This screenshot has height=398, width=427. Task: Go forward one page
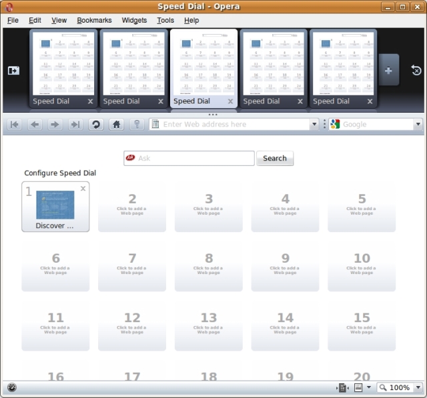(x=55, y=125)
